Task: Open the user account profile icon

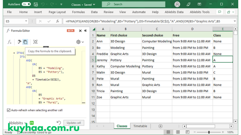Action: (177, 4)
